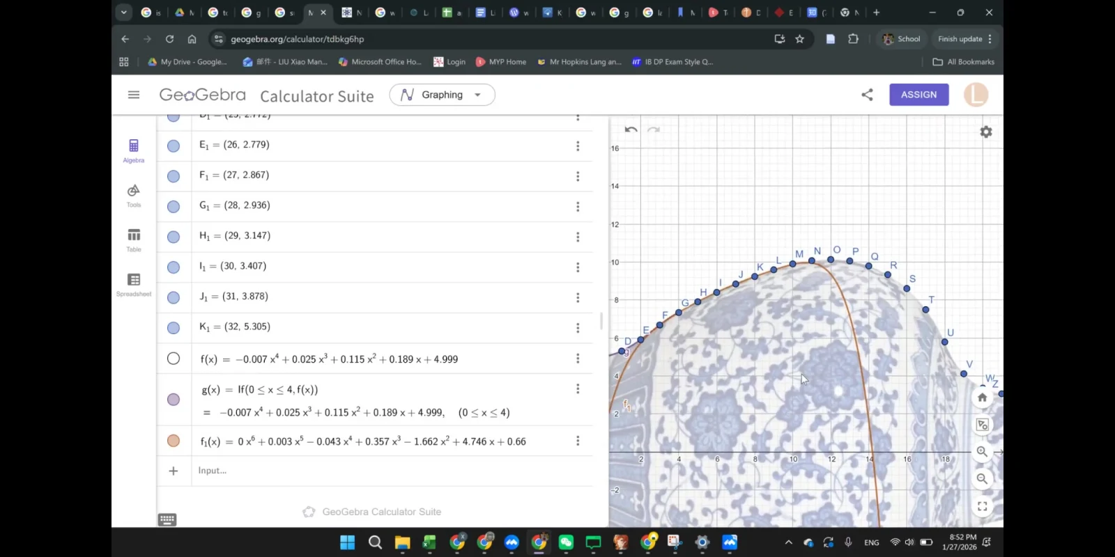The height and width of the screenshot is (557, 1115).
Task: Open more options for f₁(x) row
Action: [x=578, y=441]
